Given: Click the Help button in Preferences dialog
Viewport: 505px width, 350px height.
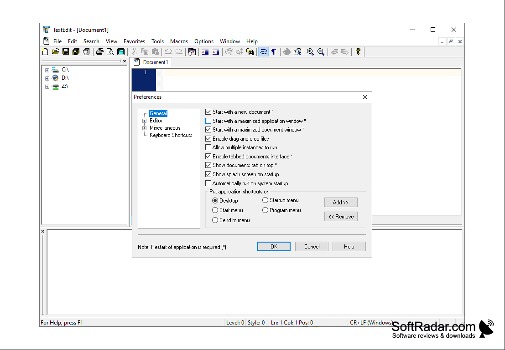Looking at the screenshot, I should (349, 247).
